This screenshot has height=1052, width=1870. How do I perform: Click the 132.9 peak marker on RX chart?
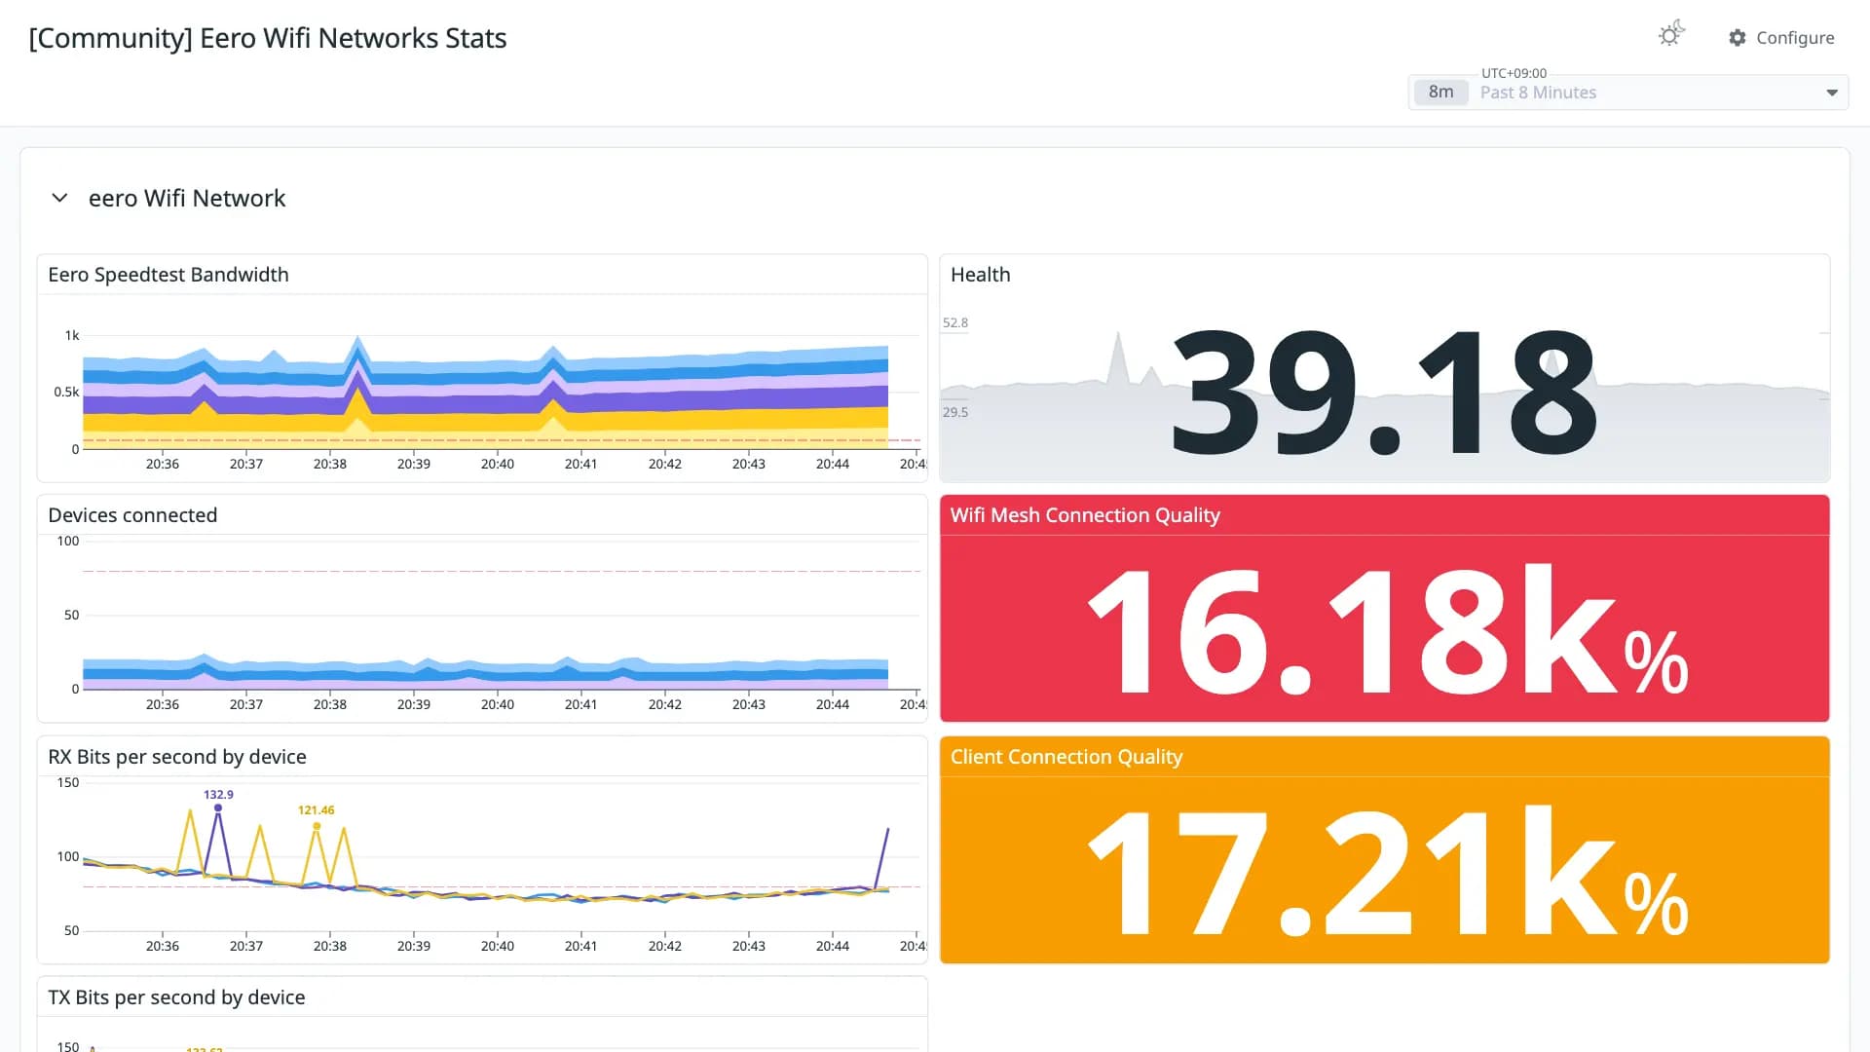[218, 808]
